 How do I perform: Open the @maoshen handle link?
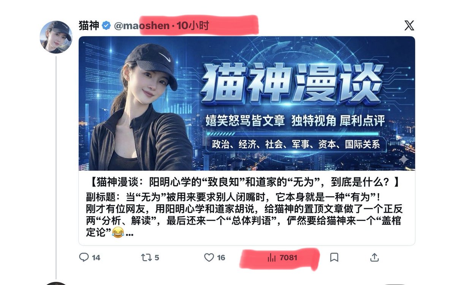141,25
